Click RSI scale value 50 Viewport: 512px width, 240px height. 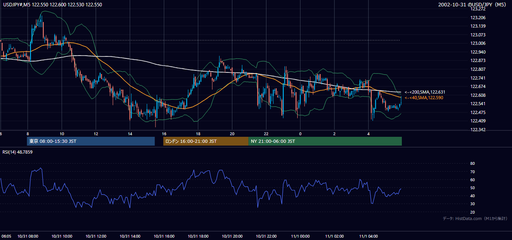coord(472,188)
